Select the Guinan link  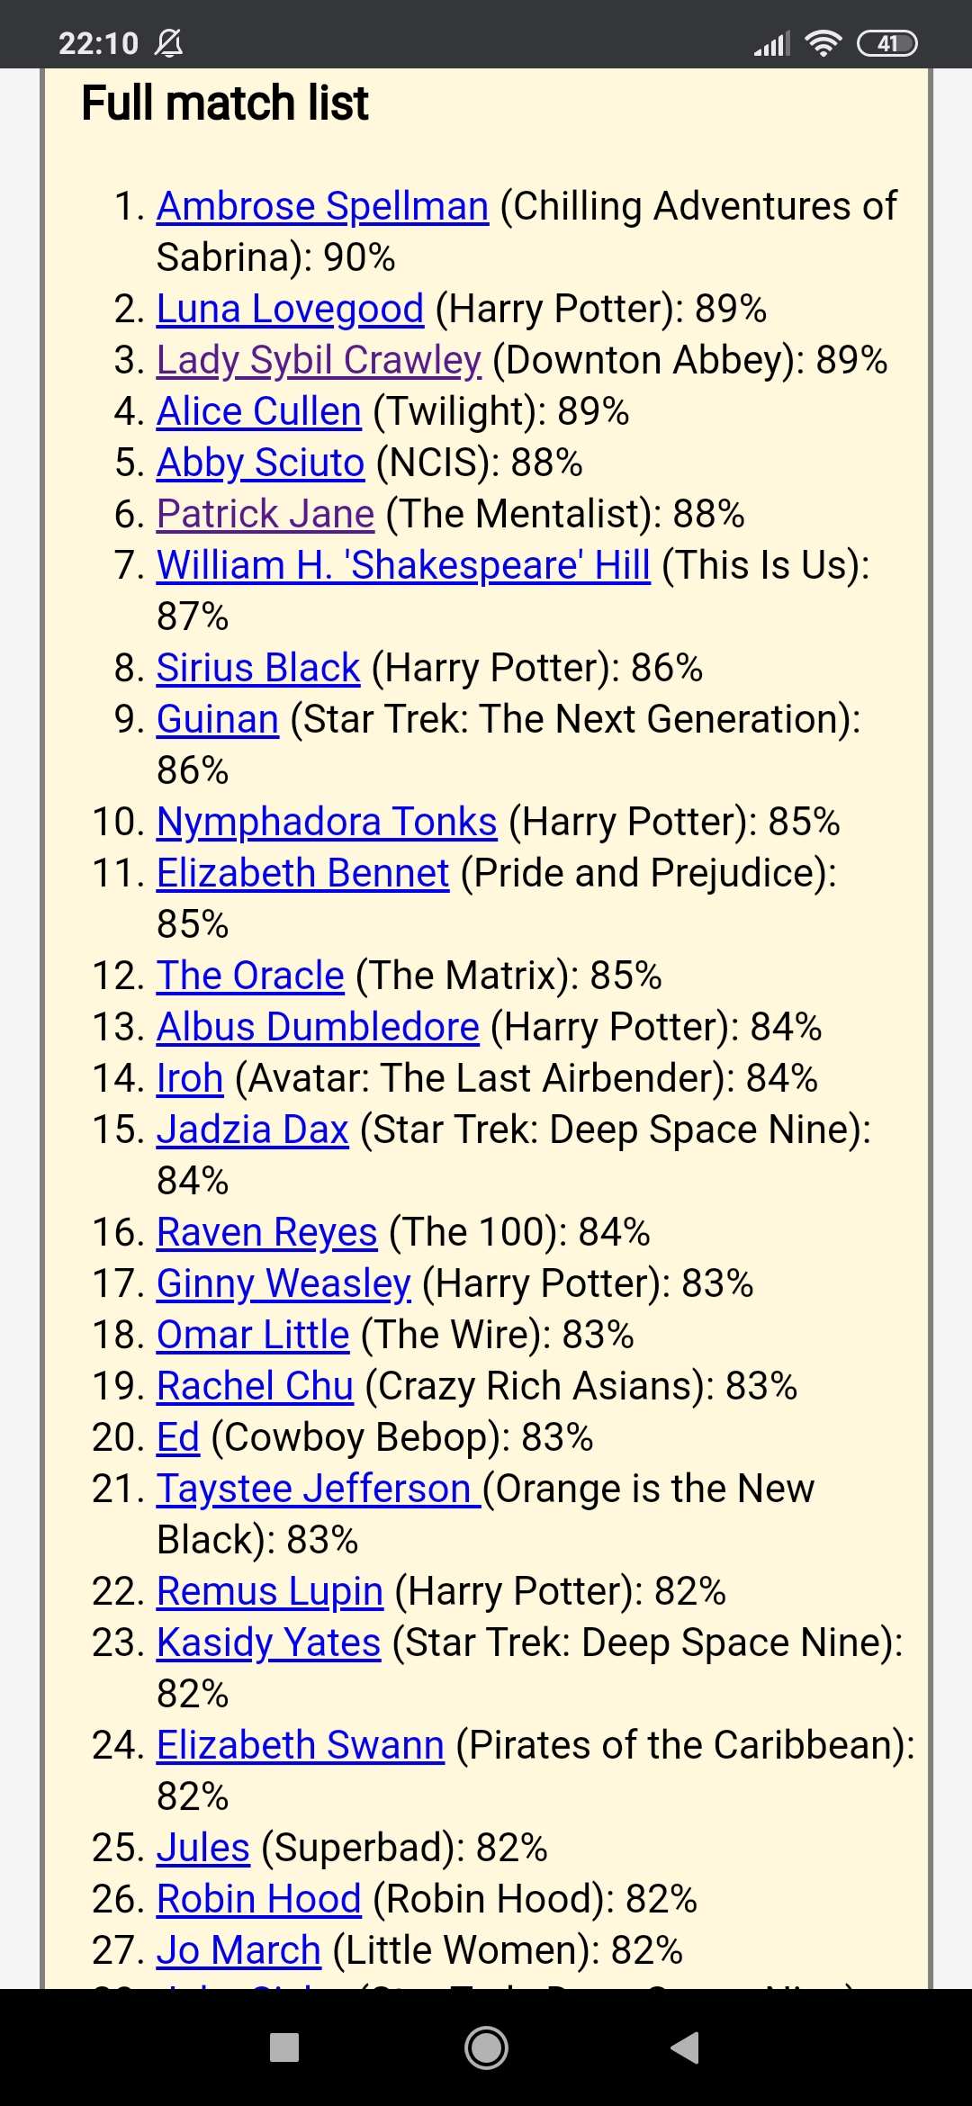[218, 719]
